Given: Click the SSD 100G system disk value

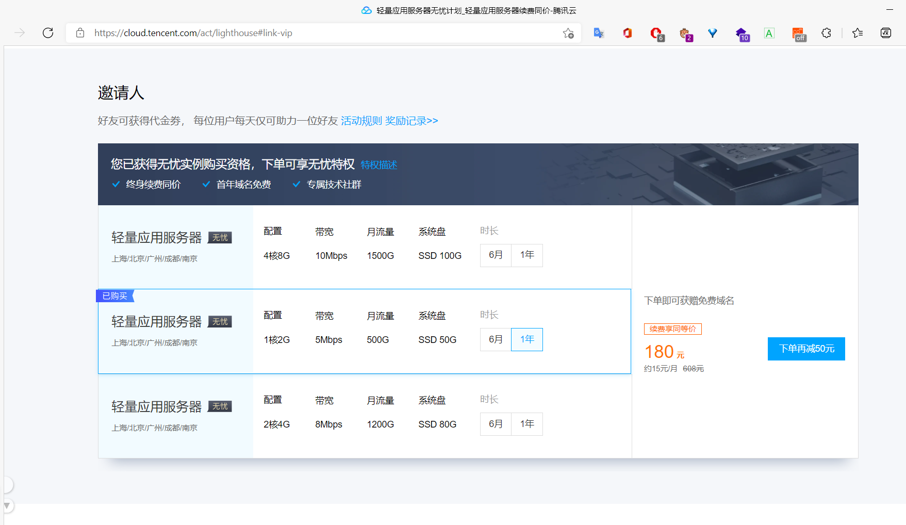Looking at the screenshot, I should click(x=440, y=256).
